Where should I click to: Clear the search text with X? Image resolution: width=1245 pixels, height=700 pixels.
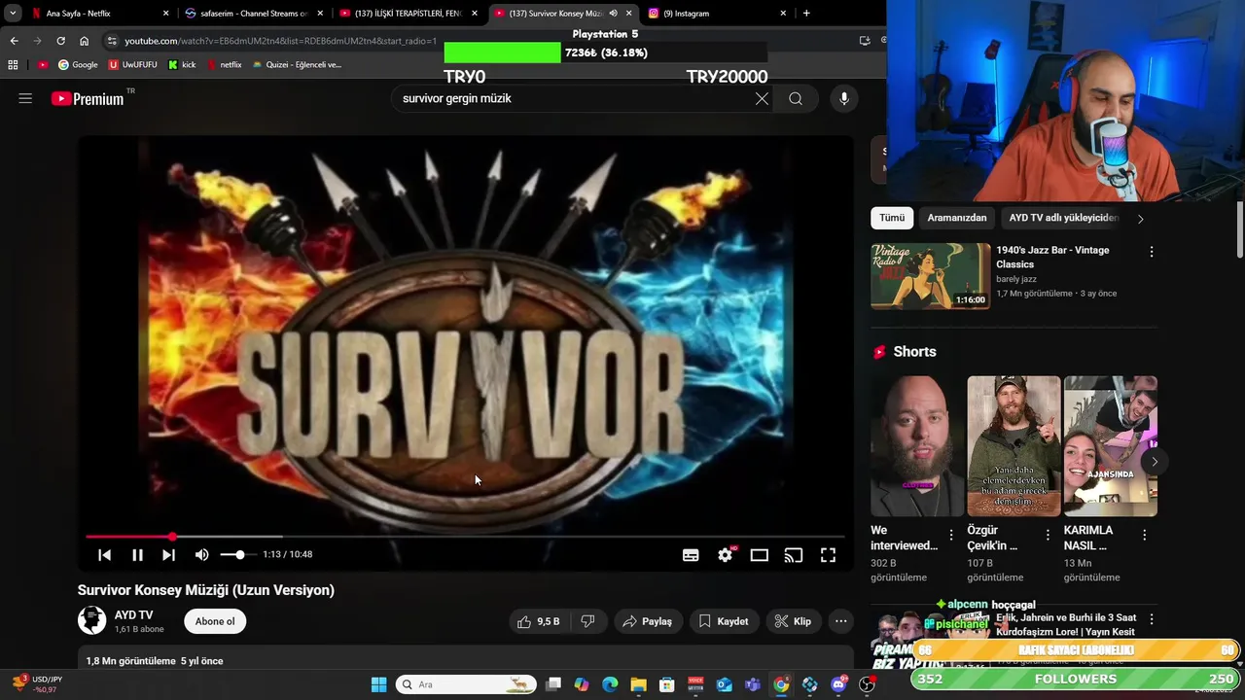762,98
